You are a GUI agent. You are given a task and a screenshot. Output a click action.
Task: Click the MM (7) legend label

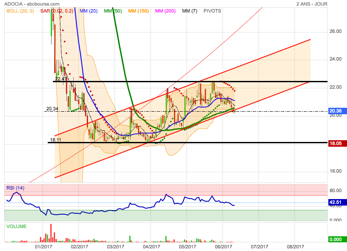point(190,11)
